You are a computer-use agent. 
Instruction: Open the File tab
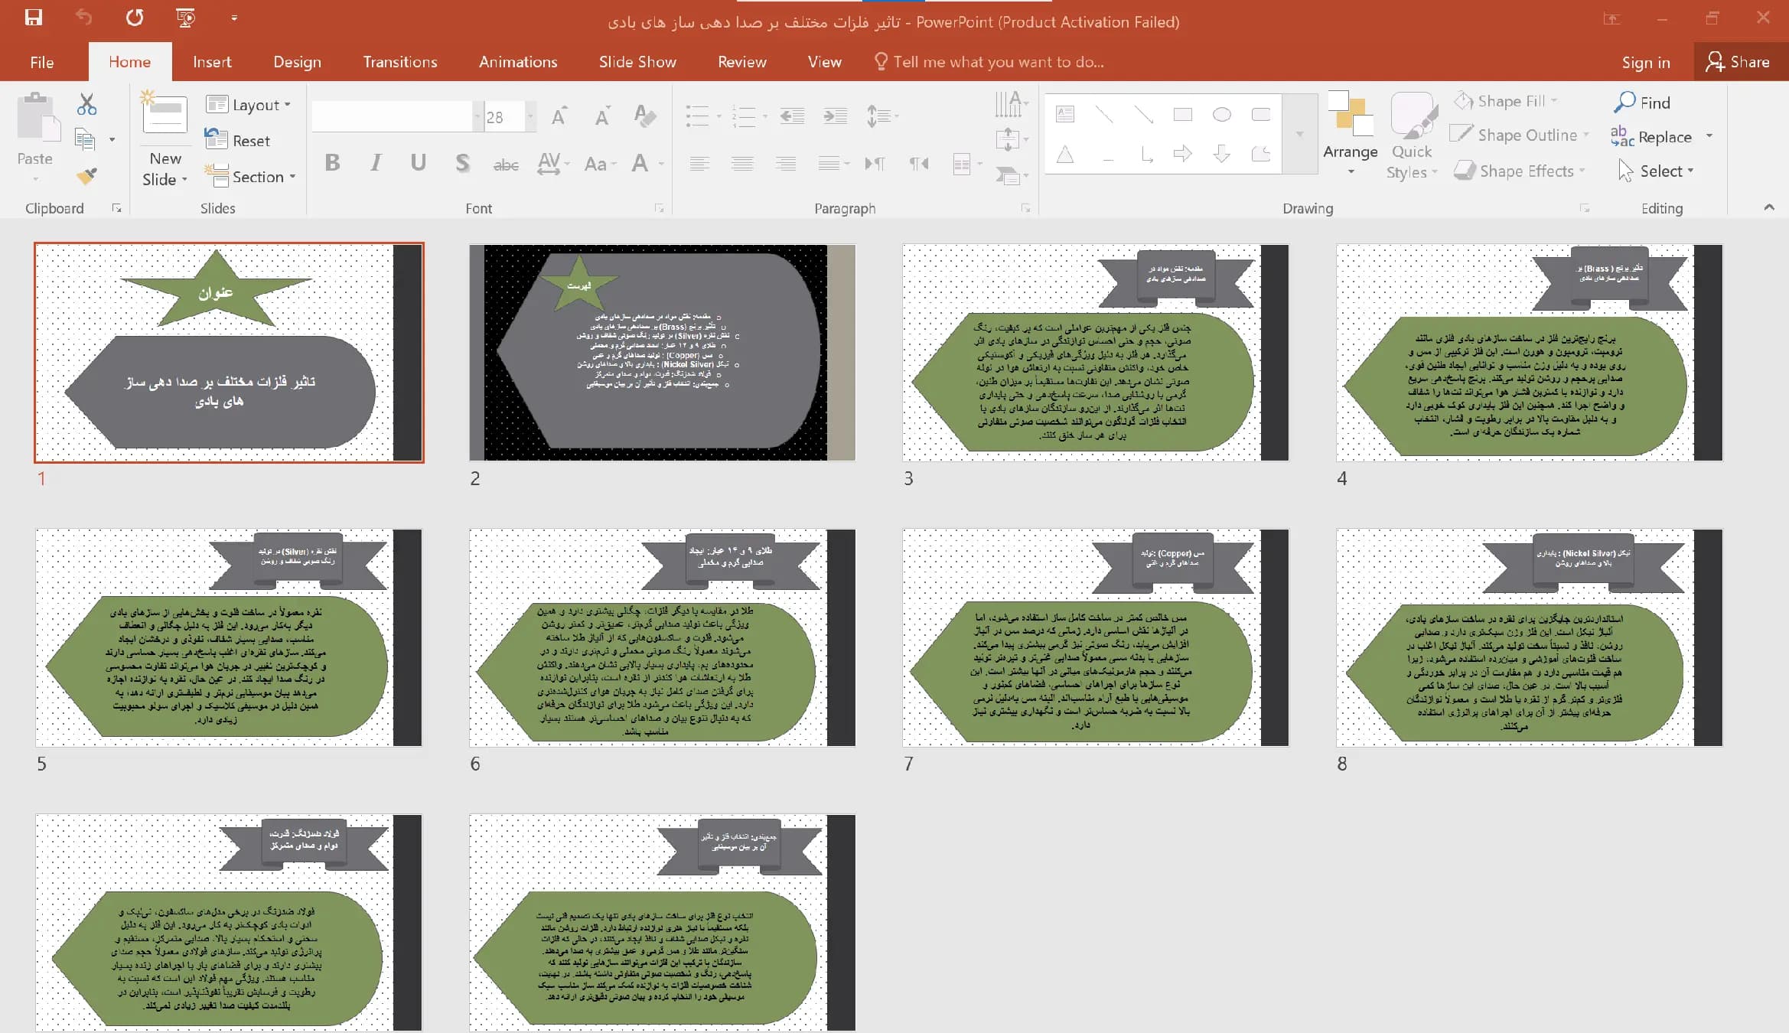tap(42, 62)
